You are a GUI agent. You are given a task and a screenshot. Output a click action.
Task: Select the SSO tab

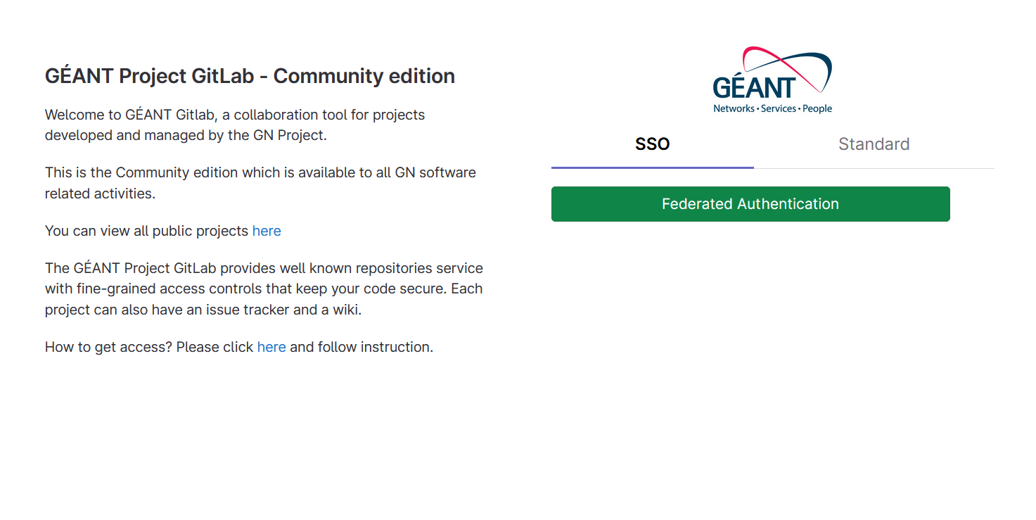653,144
